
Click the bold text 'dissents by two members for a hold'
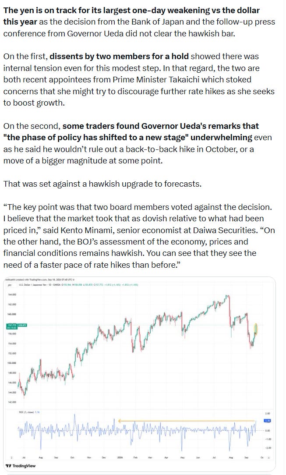[x=119, y=57]
